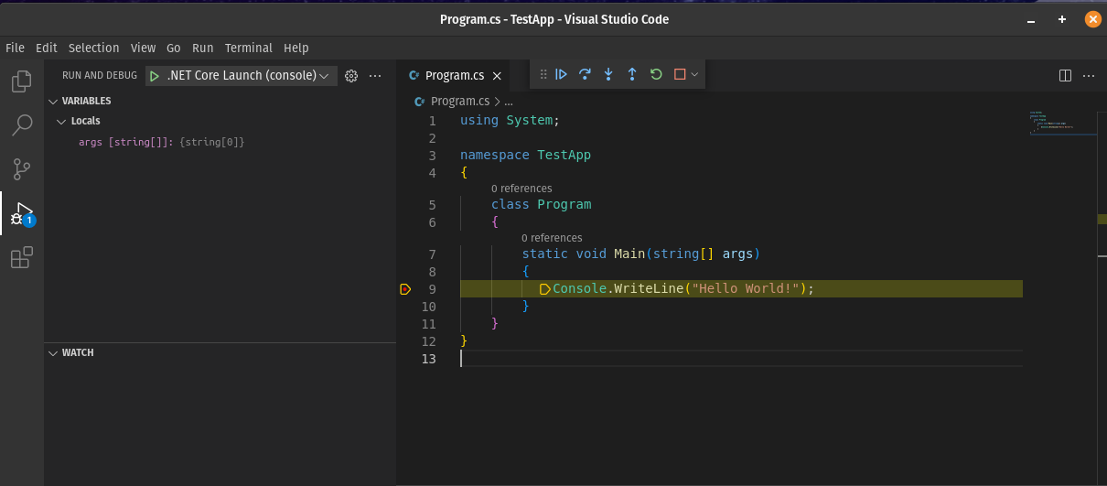The image size is (1107, 486).
Task: Open launch.json via gear icon
Action: click(351, 76)
